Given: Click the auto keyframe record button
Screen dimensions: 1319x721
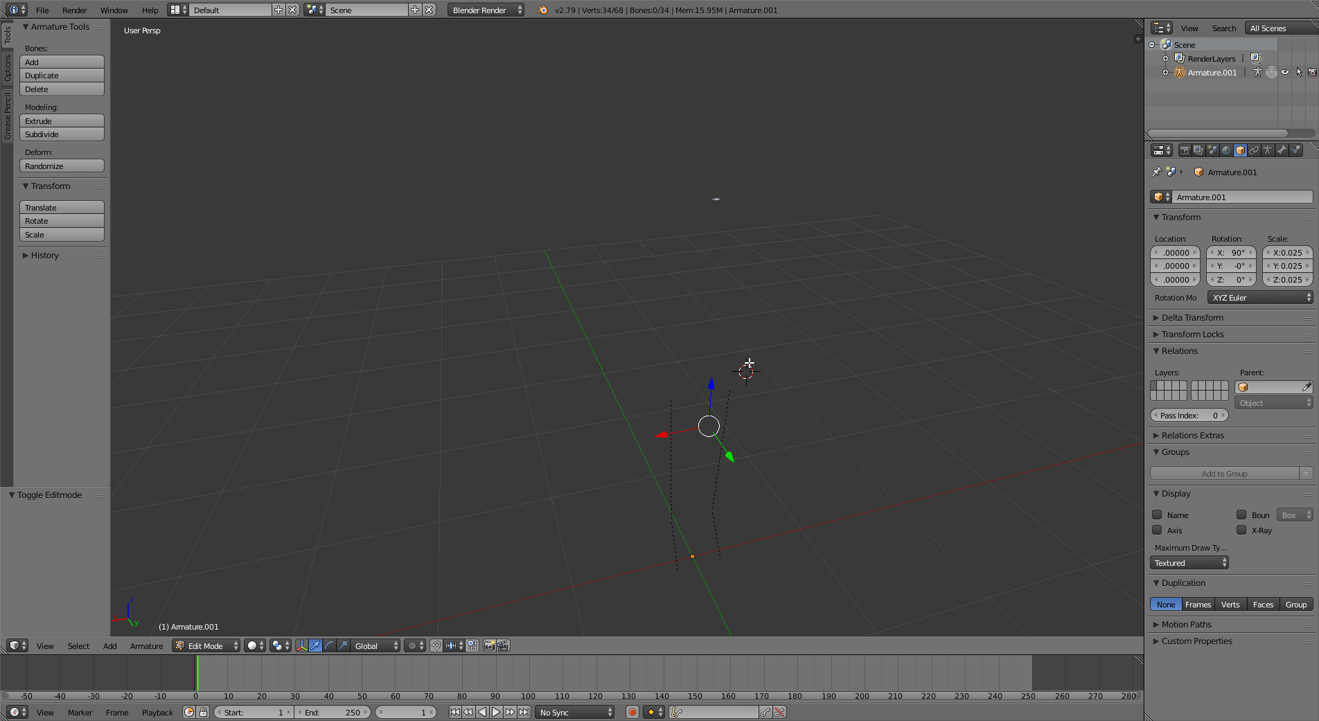Looking at the screenshot, I should point(632,712).
